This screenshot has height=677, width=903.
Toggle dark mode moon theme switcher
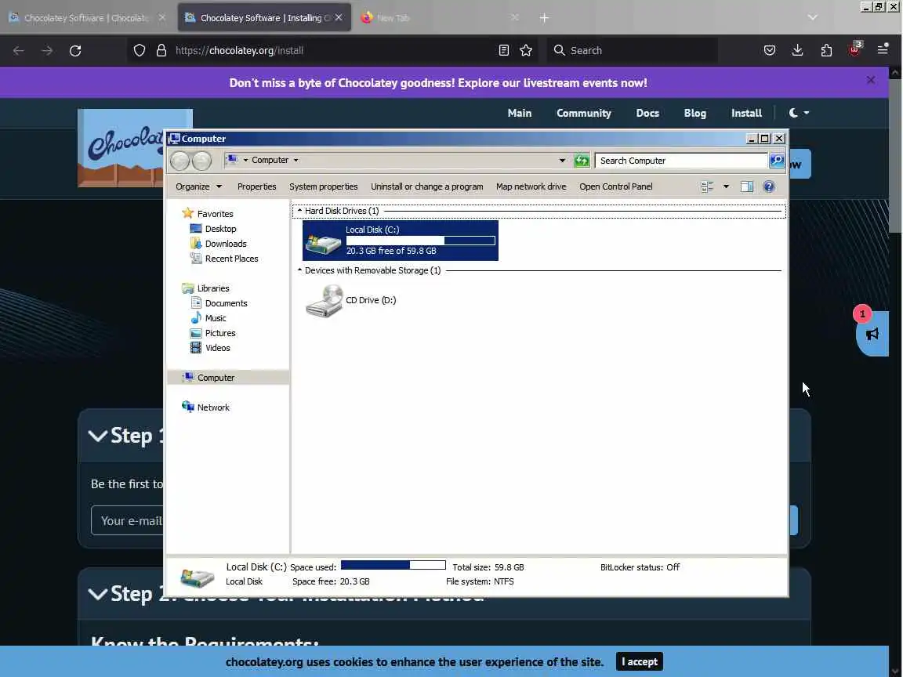pos(799,113)
